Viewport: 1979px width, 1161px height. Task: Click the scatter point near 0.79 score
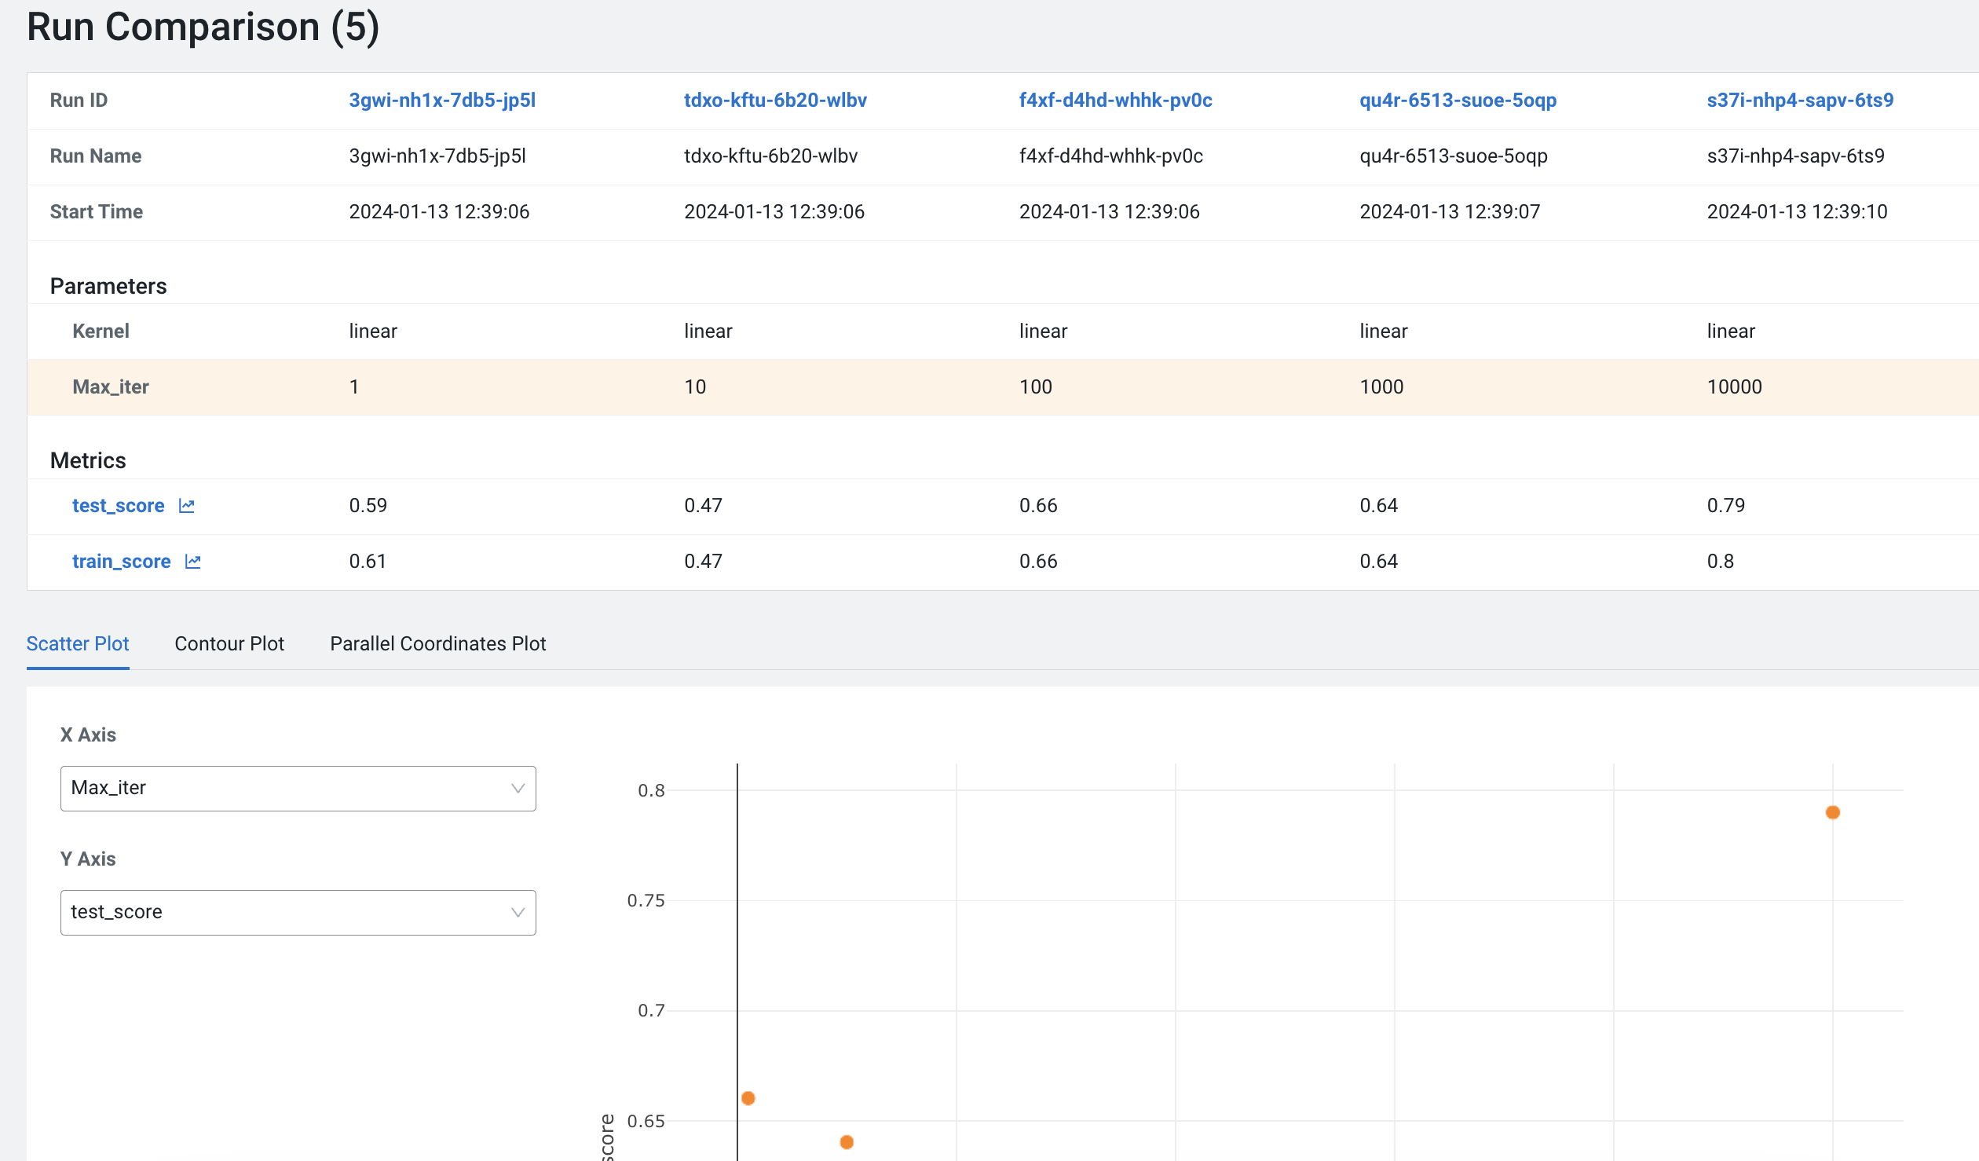[x=1832, y=812]
